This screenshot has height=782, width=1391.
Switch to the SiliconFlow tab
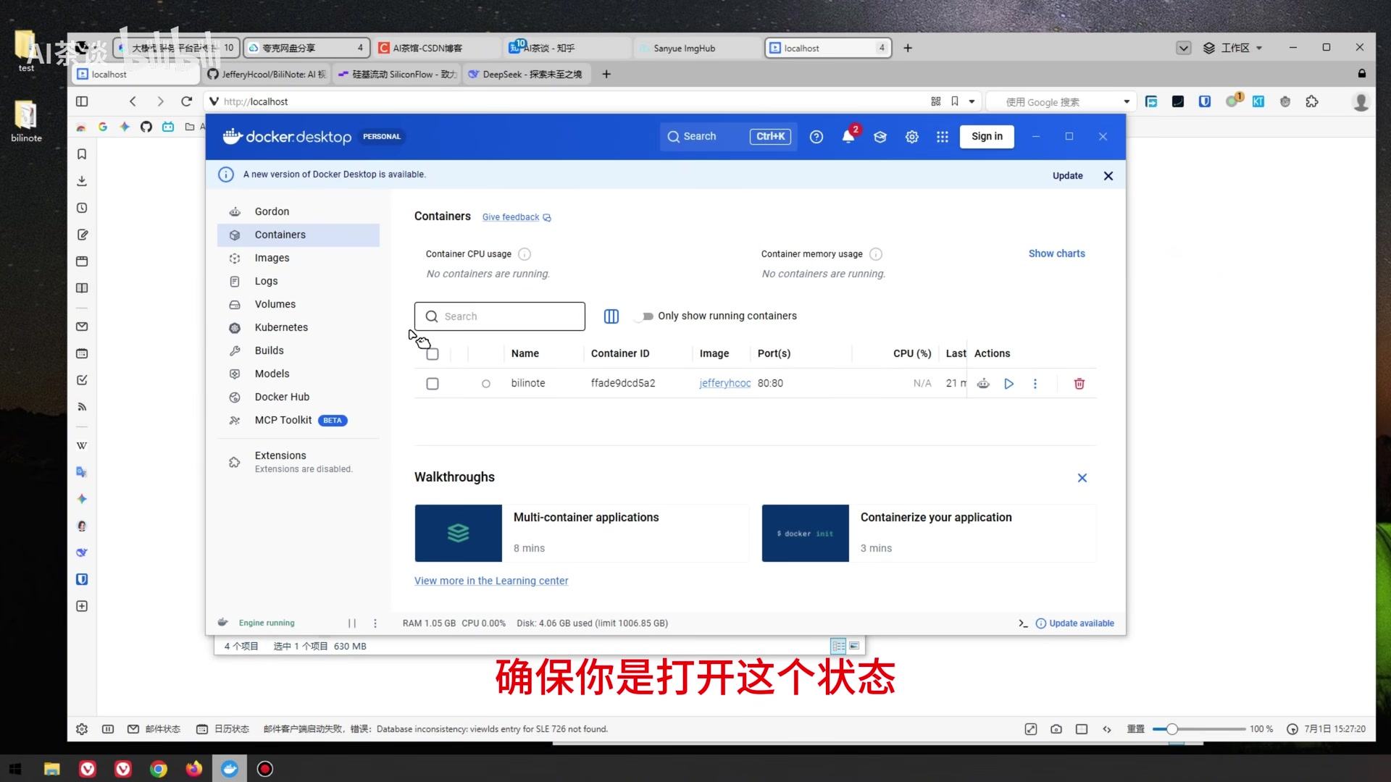click(x=397, y=74)
